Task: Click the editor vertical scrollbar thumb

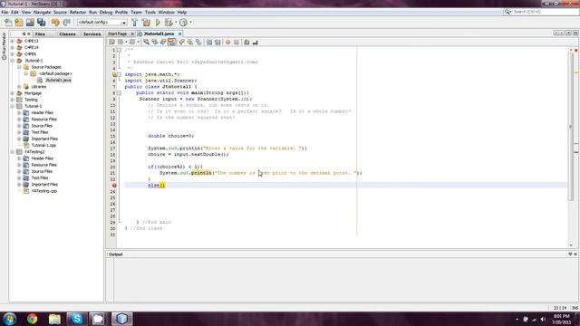Action: pyautogui.click(x=570, y=127)
